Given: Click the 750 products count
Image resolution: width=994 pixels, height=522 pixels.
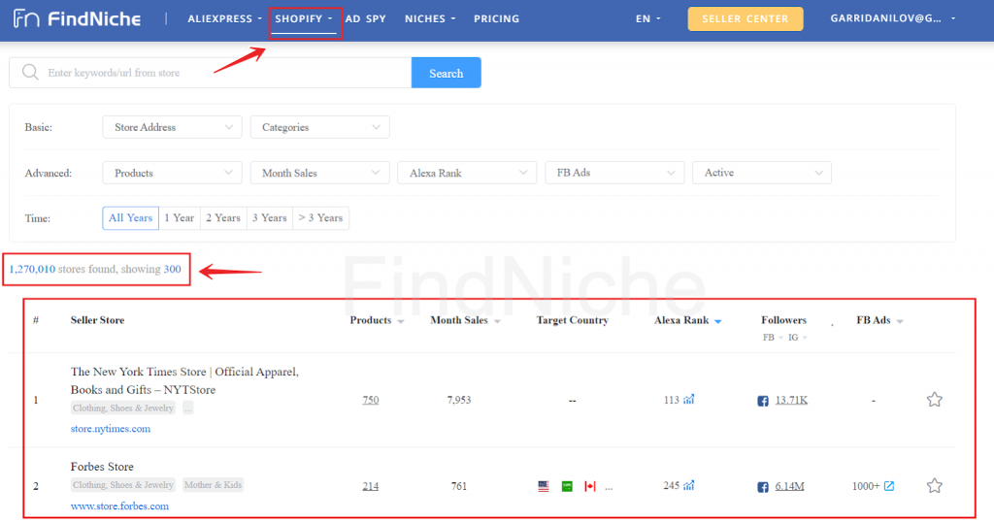Looking at the screenshot, I should click(x=370, y=401).
